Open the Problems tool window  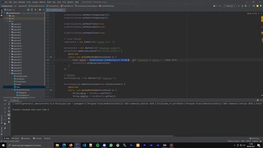tap(26, 139)
